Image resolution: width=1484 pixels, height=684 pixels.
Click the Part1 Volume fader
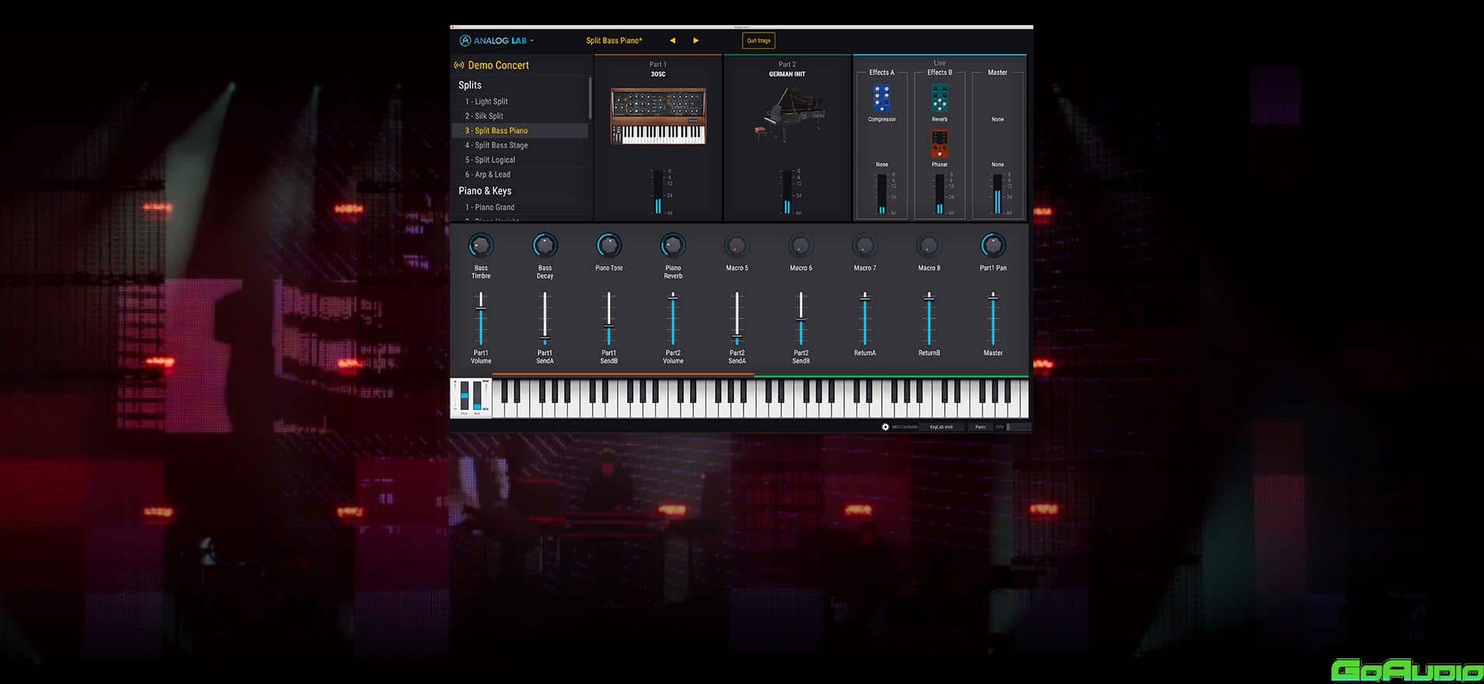tap(481, 318)
